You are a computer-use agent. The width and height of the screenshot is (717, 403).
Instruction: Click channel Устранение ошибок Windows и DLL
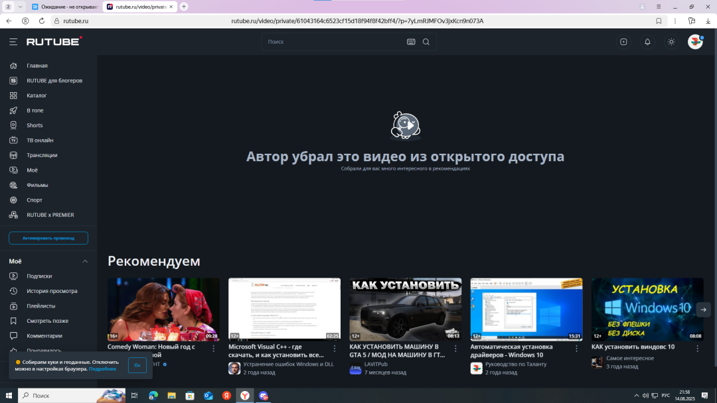coord(289,364)
